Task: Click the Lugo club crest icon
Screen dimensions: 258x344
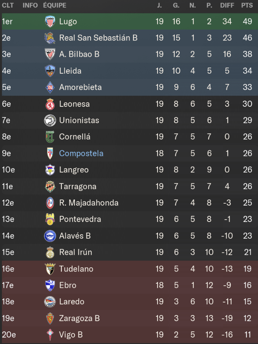Action: (x=50, y=22)
